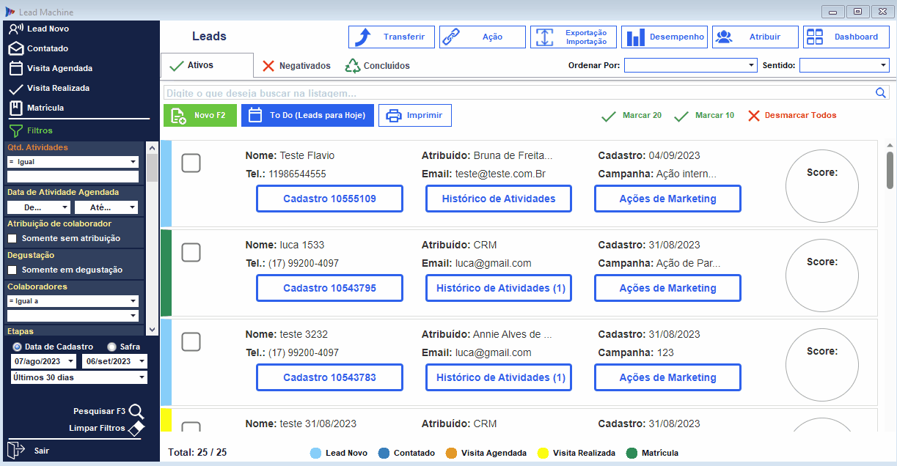Screen dimensions: 897x466
Task: Click Marcar 20 checkmark icon
Action: 609,116
